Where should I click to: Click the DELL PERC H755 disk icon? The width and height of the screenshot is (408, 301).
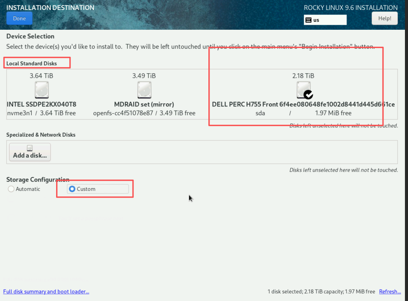click(303, 90)
